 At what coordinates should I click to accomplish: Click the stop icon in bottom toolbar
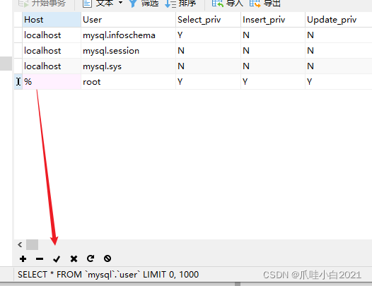(107, 258)
